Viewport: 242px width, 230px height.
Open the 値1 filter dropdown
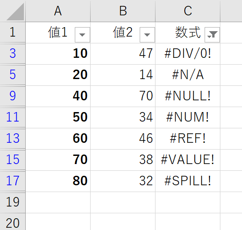click(x=82, y=35)
